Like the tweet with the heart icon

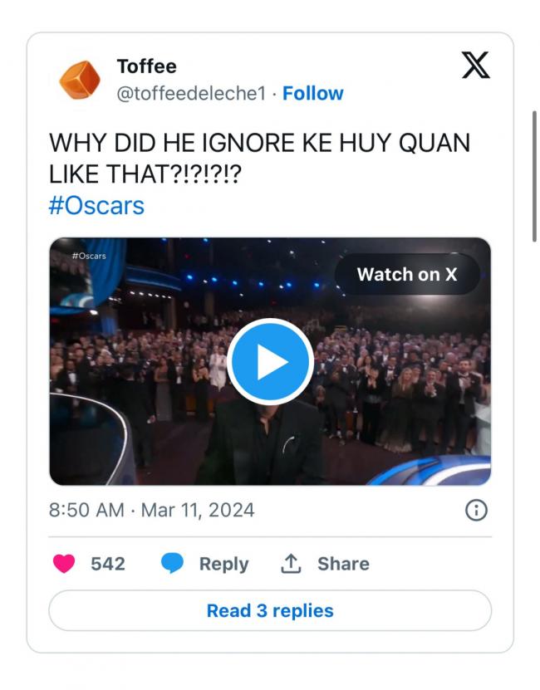click(x=63, y=564)
